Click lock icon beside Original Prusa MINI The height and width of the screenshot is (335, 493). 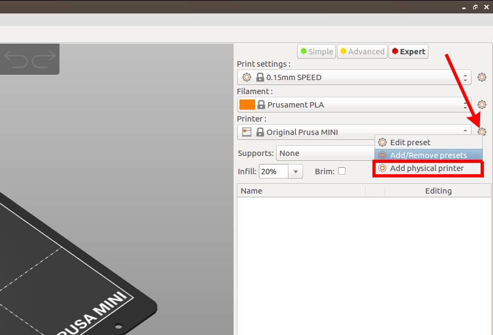260,132
